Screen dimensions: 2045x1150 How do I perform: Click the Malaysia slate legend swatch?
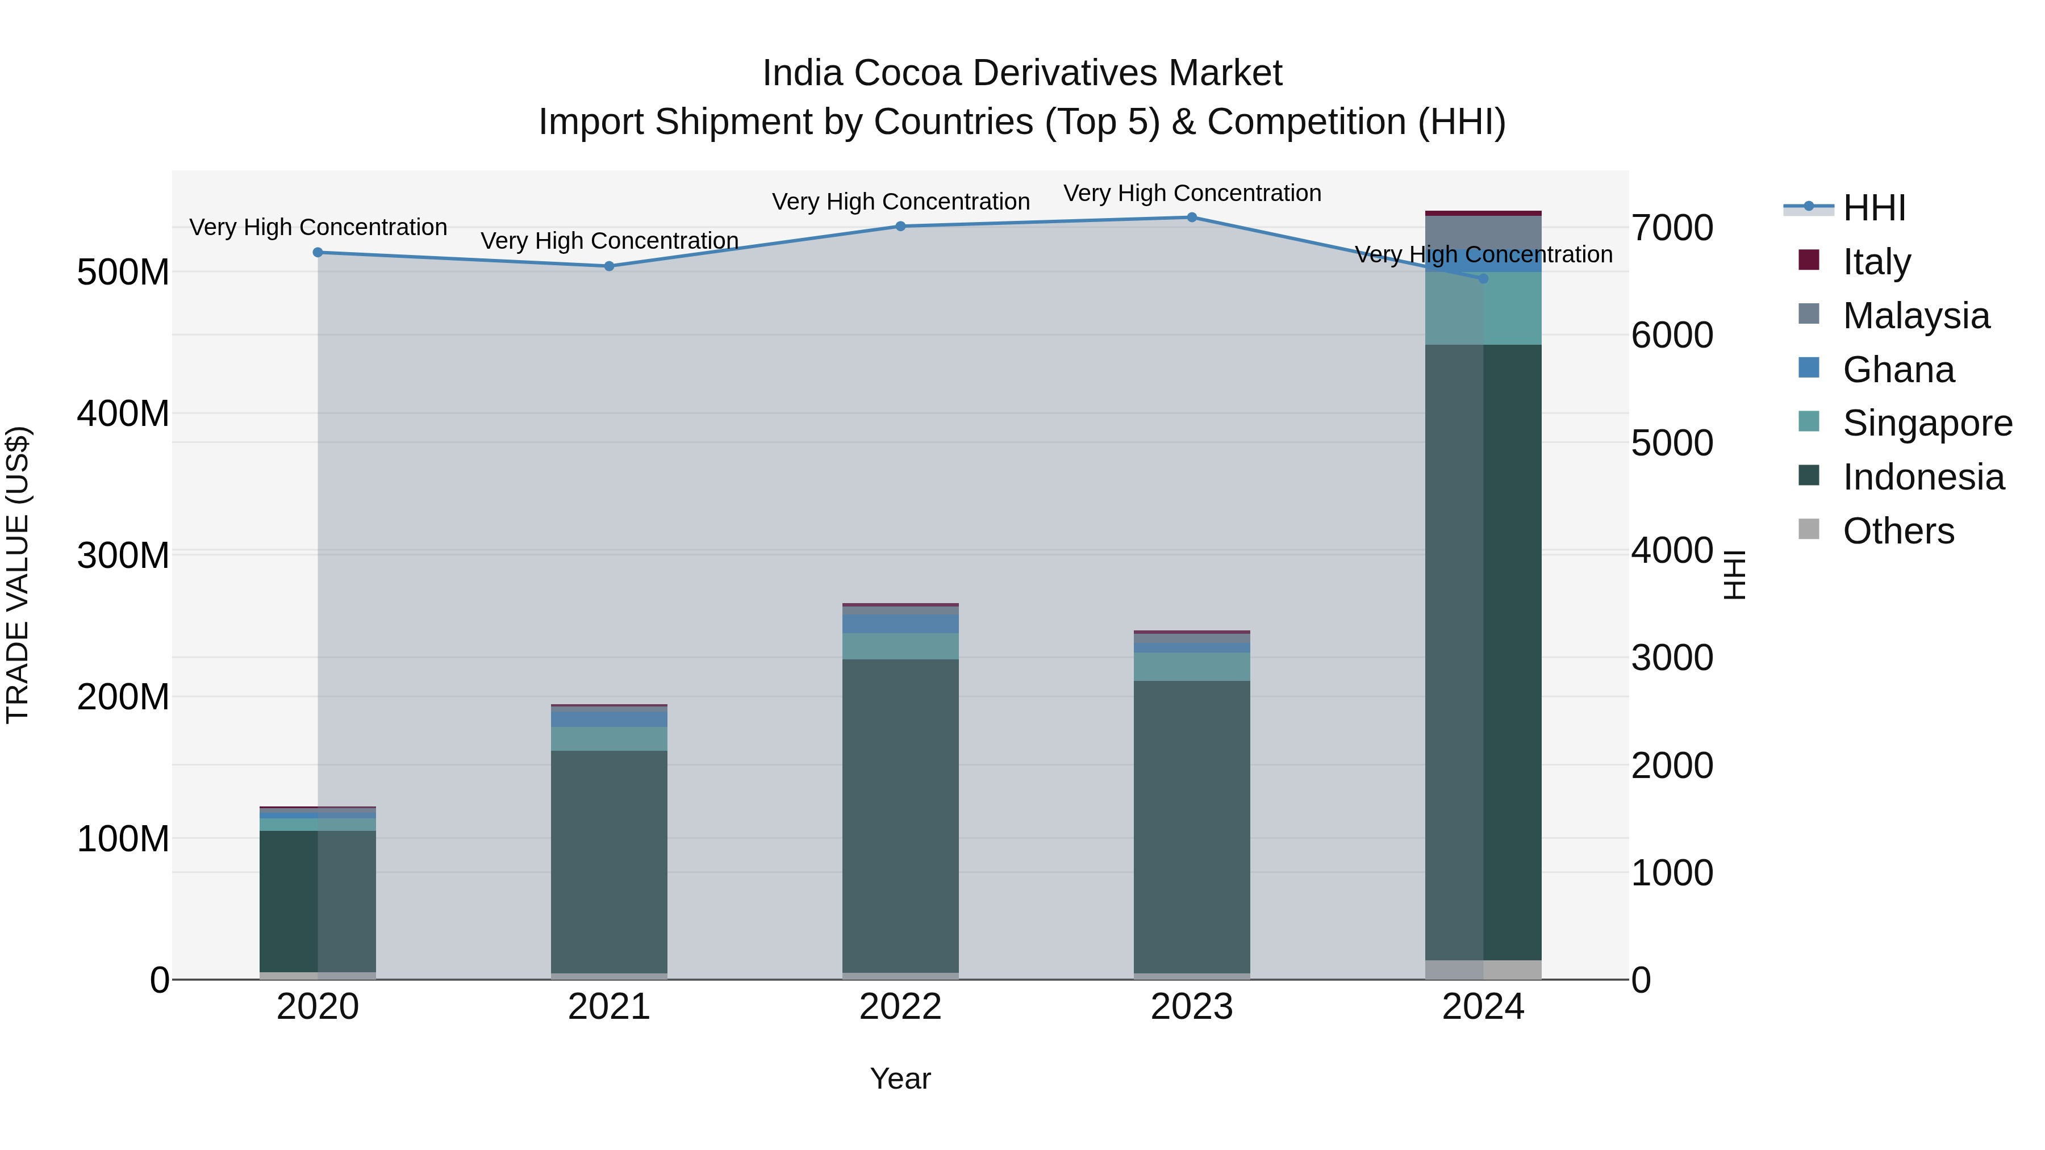1809,313
